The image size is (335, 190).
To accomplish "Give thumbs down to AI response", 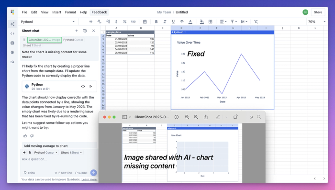I will coord(32,136).
